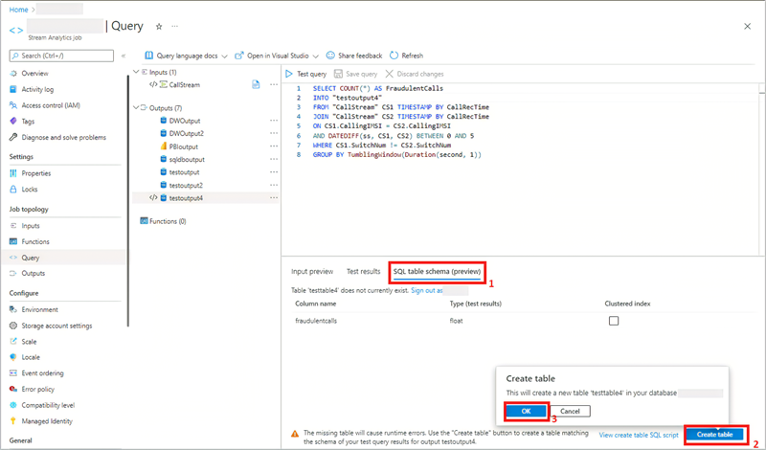The image size is (766, 450).
Task: Click the favorite star icon next to Query
Action: click(159, 27)
